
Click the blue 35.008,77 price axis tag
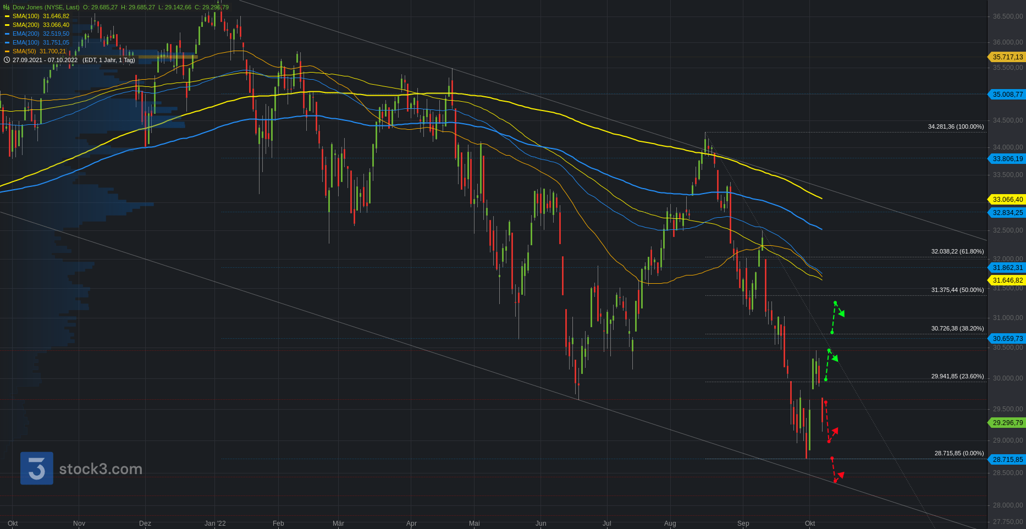pyautogui.click(x=1007, y=95)
